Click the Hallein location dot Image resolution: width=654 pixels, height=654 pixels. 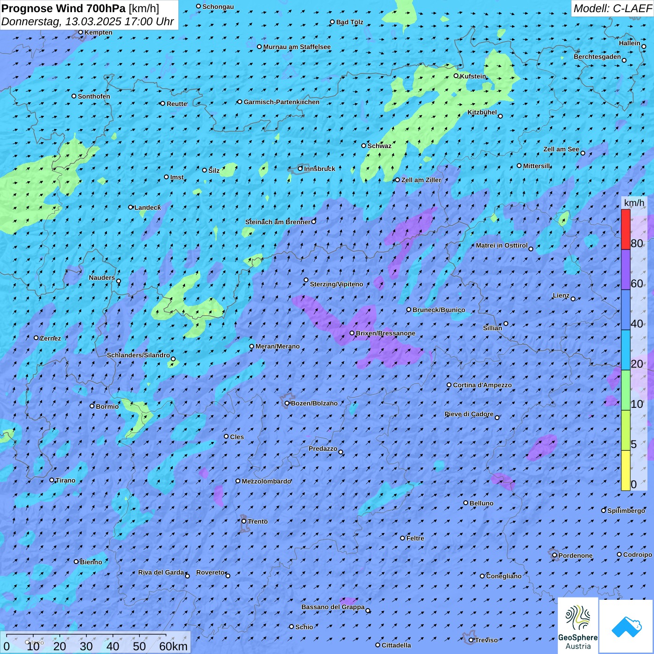(x=644, y=46)
